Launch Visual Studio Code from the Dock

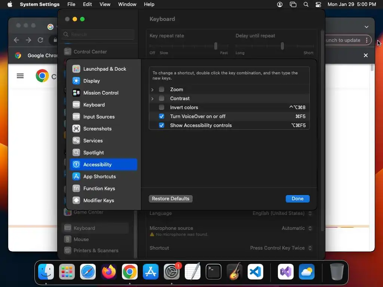(255, 272)
